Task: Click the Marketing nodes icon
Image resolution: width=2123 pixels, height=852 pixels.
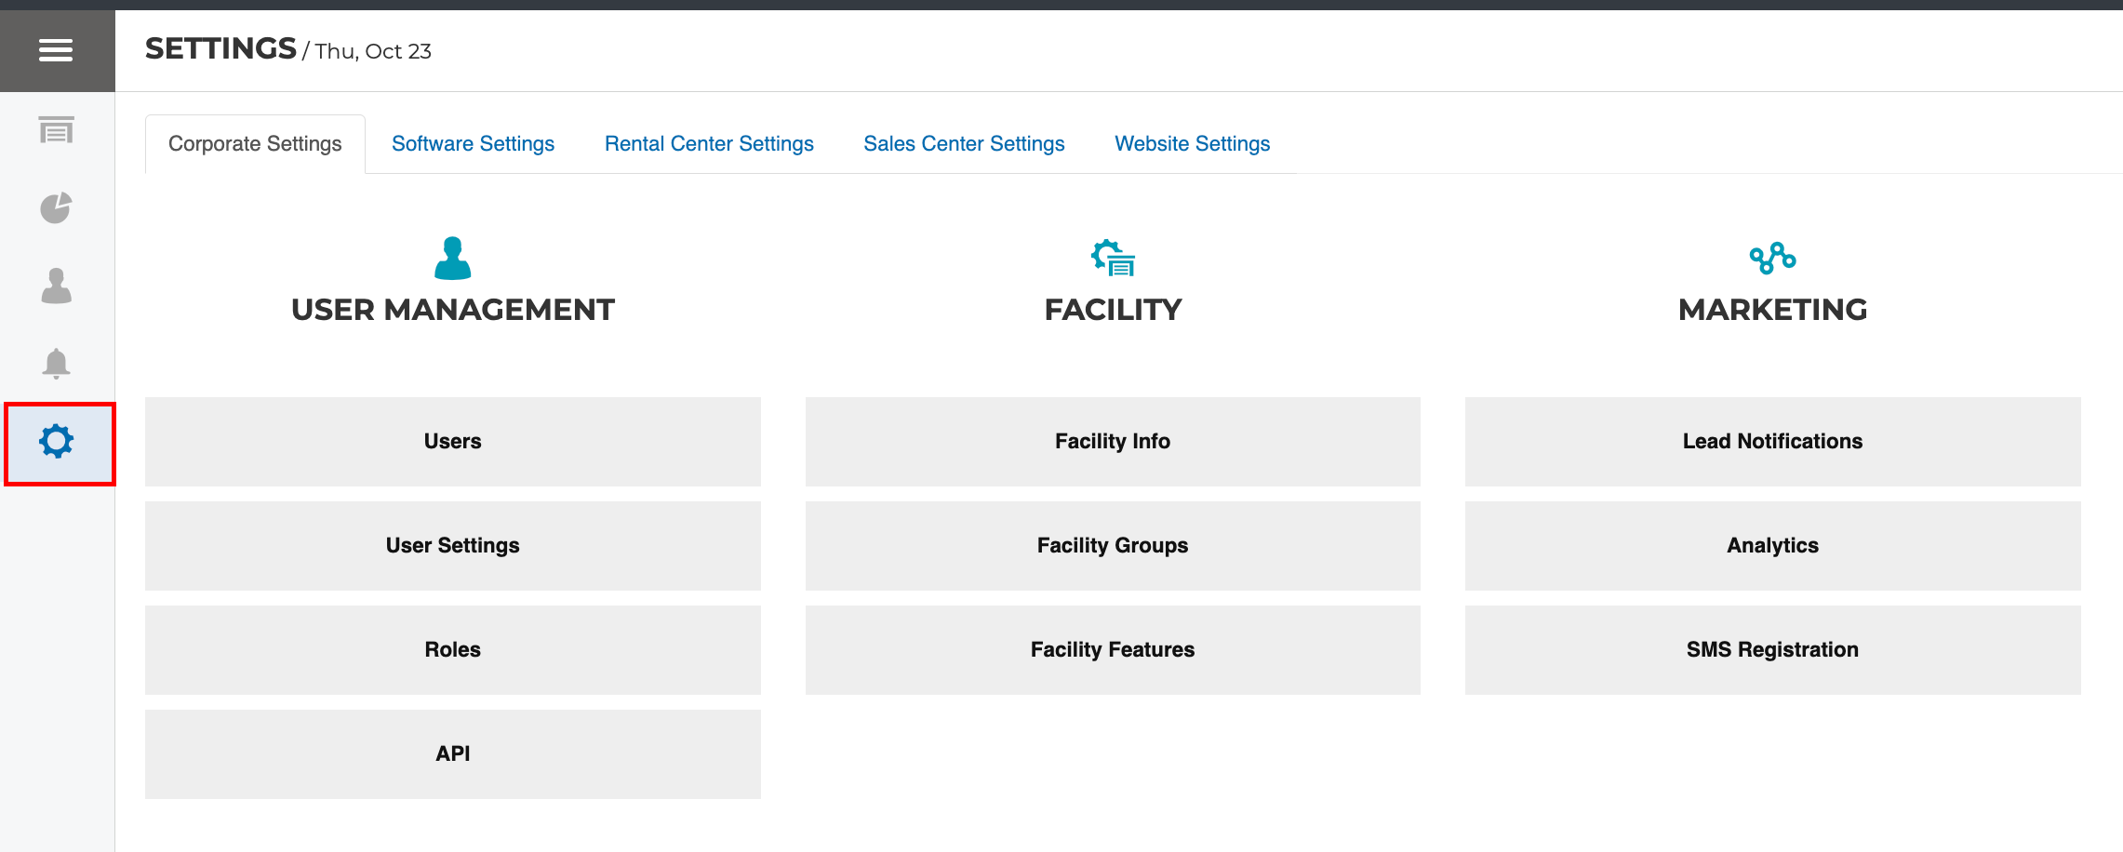Action: [x=1772, y=259]
